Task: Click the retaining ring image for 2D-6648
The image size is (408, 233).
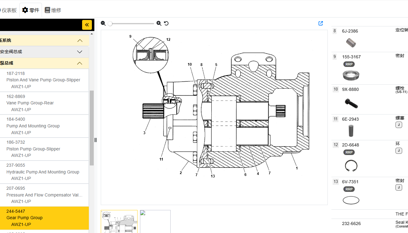Action: click(x=351, y=166)
